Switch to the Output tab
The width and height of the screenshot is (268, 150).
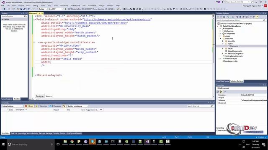tap(62, 133)
